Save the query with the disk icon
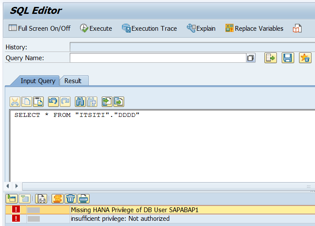Image resolution: width=315 pixels, height=226 pixels. [x=288, y=58]
